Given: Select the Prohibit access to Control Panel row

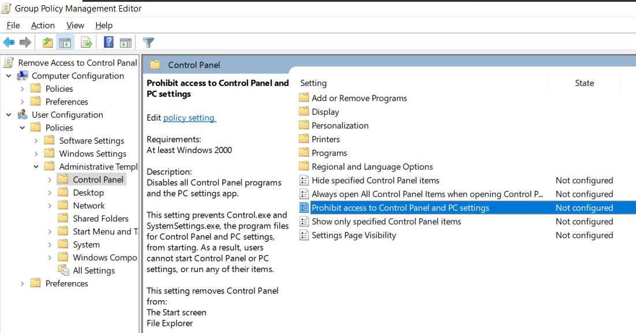Looking at the screenshot, I should [467, 208].
